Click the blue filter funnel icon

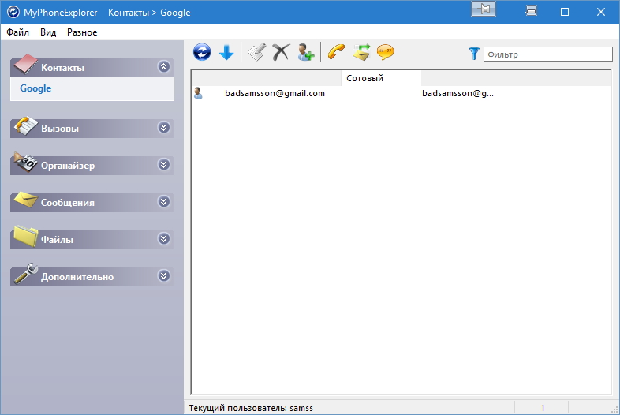pyautogui.click(x=474, y=54)
